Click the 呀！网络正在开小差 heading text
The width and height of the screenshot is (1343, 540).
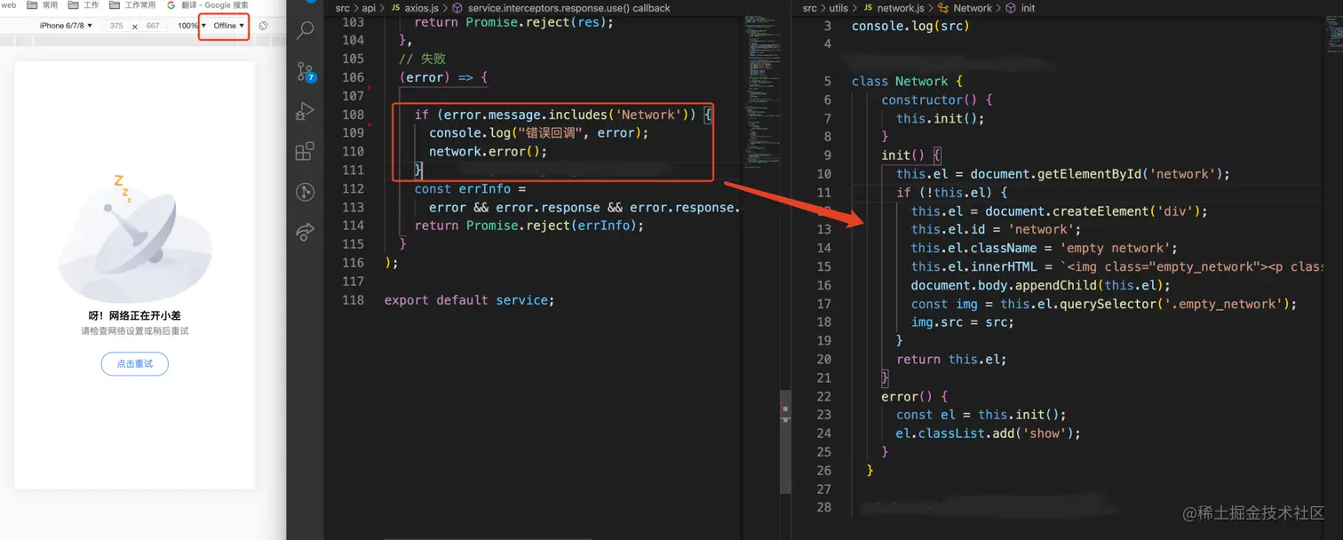[135, 315]
